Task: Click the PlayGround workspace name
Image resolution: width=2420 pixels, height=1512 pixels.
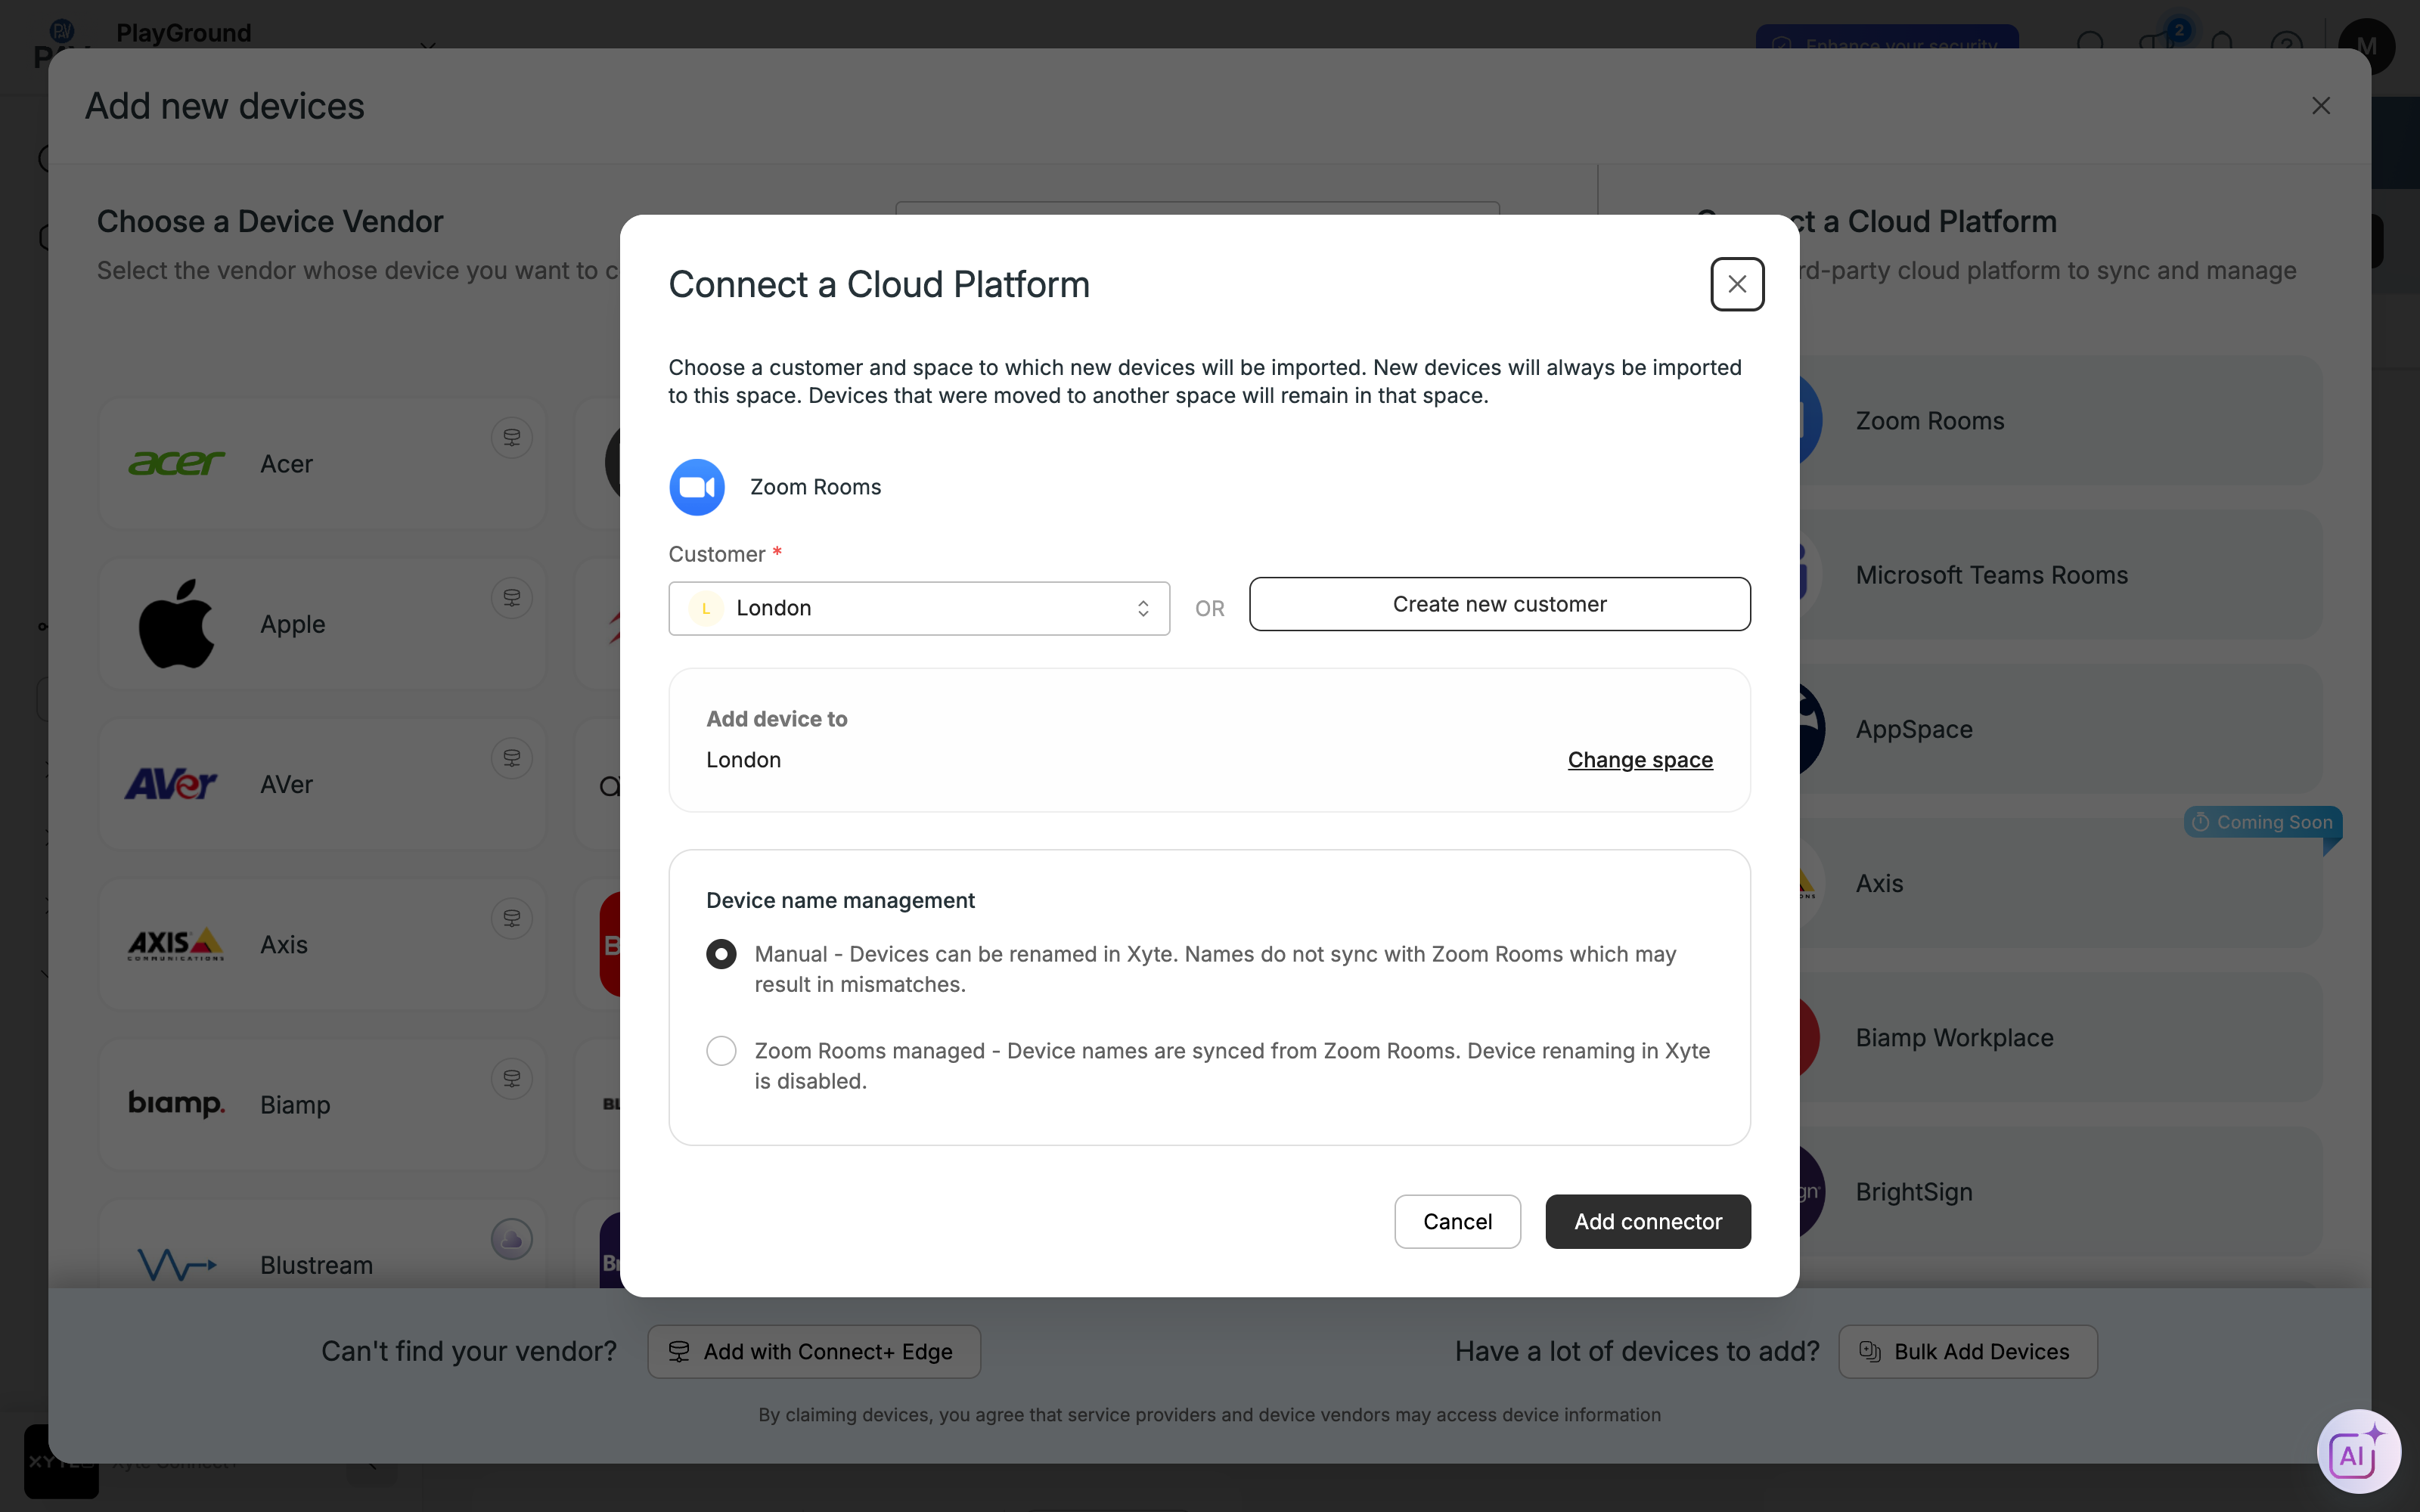Action: pyautogui.click(x=184, y=32)
